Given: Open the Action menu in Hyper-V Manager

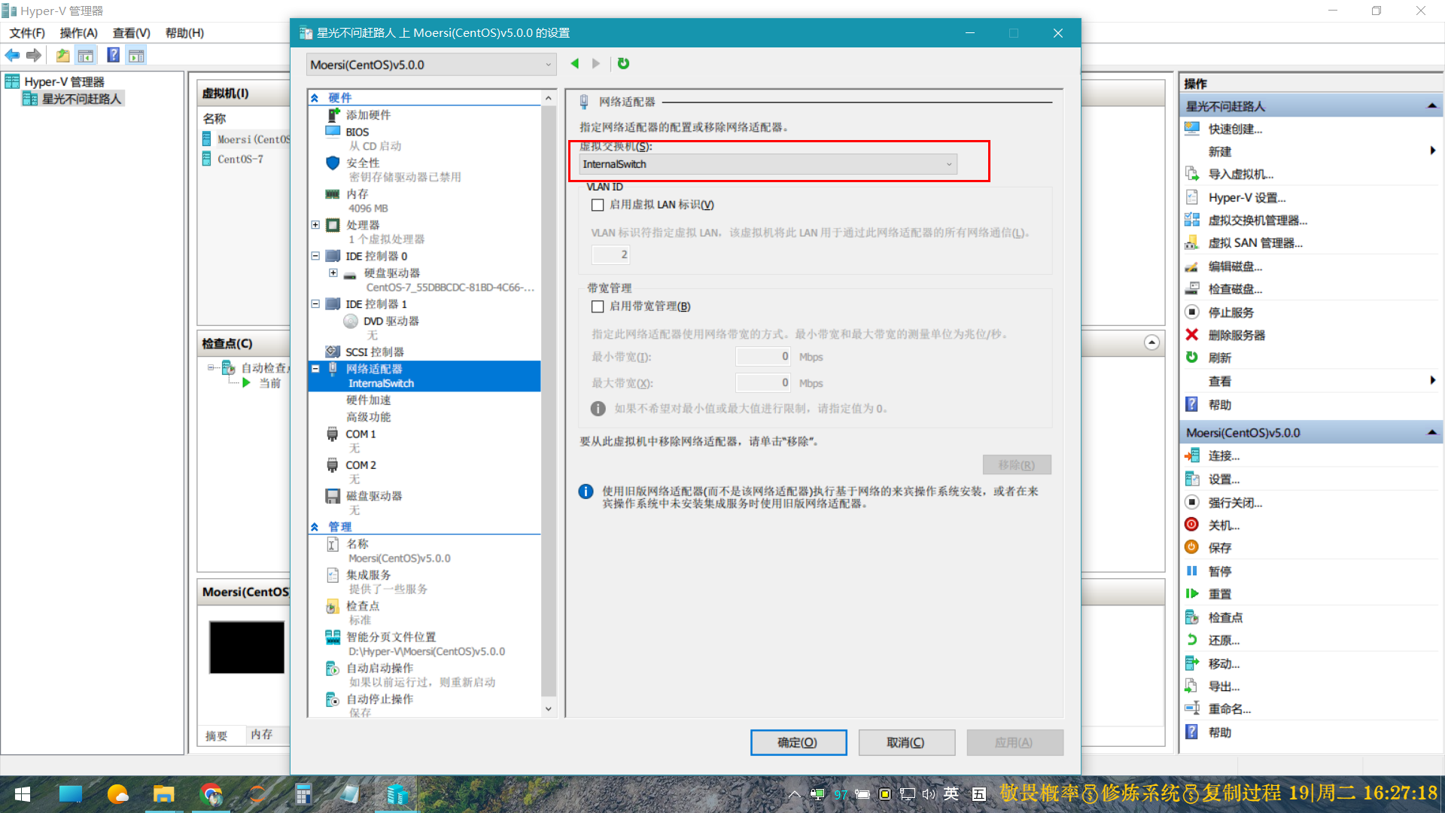Looking at the screenshot, I should point(78,32).
